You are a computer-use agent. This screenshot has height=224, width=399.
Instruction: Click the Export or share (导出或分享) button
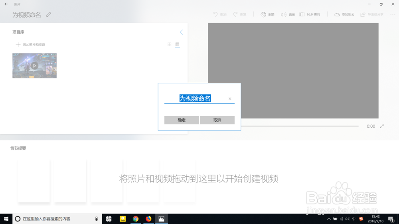point(372,14)
